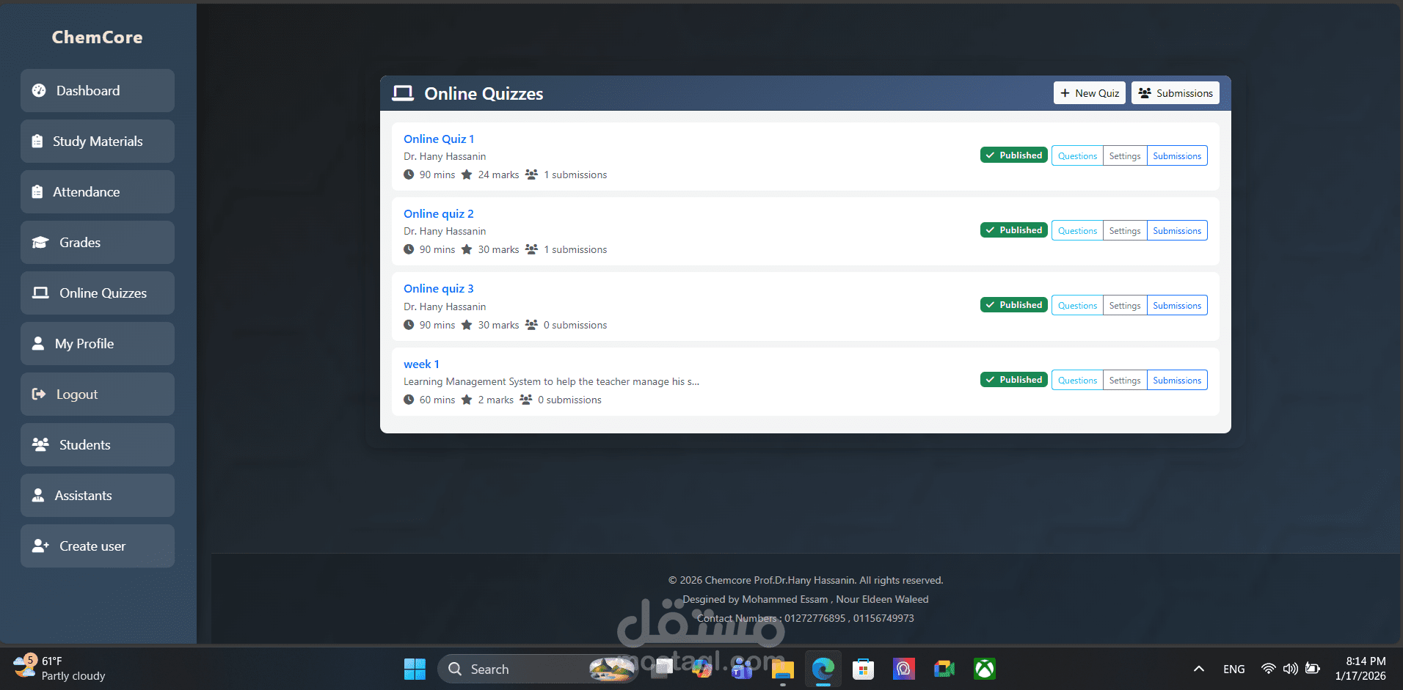View Submissions for Online quiz 3
This screenshot has height=690, width=1403.
[x=1177, y=305]
